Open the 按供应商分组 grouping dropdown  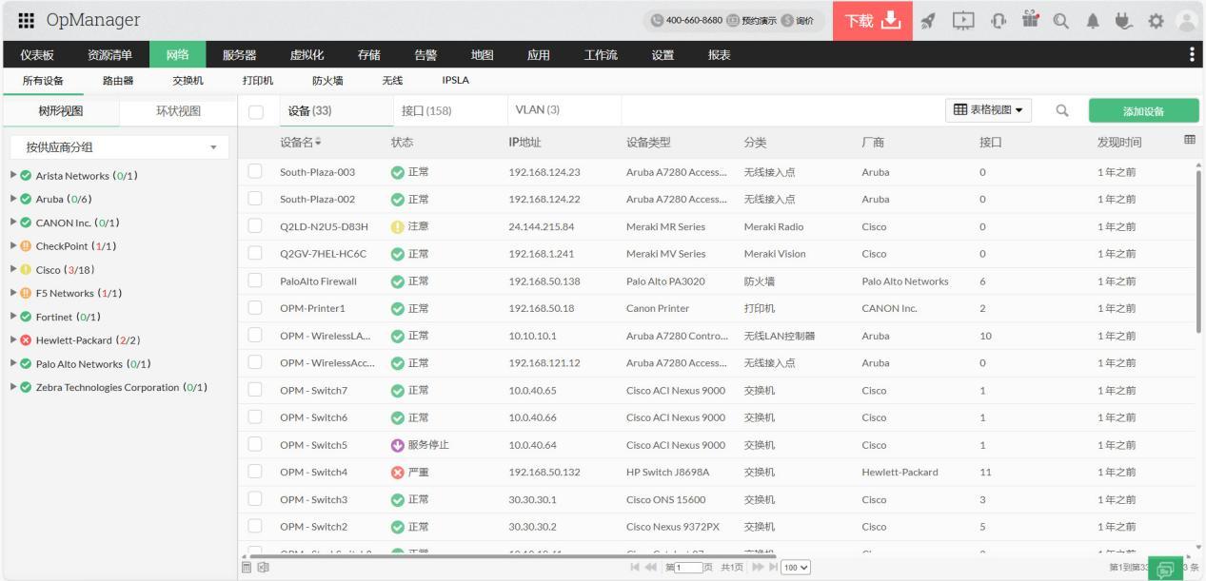[120, 147]
